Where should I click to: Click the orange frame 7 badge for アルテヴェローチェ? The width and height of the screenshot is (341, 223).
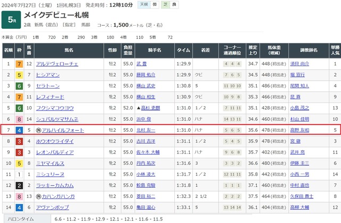[x=19, y=64]
